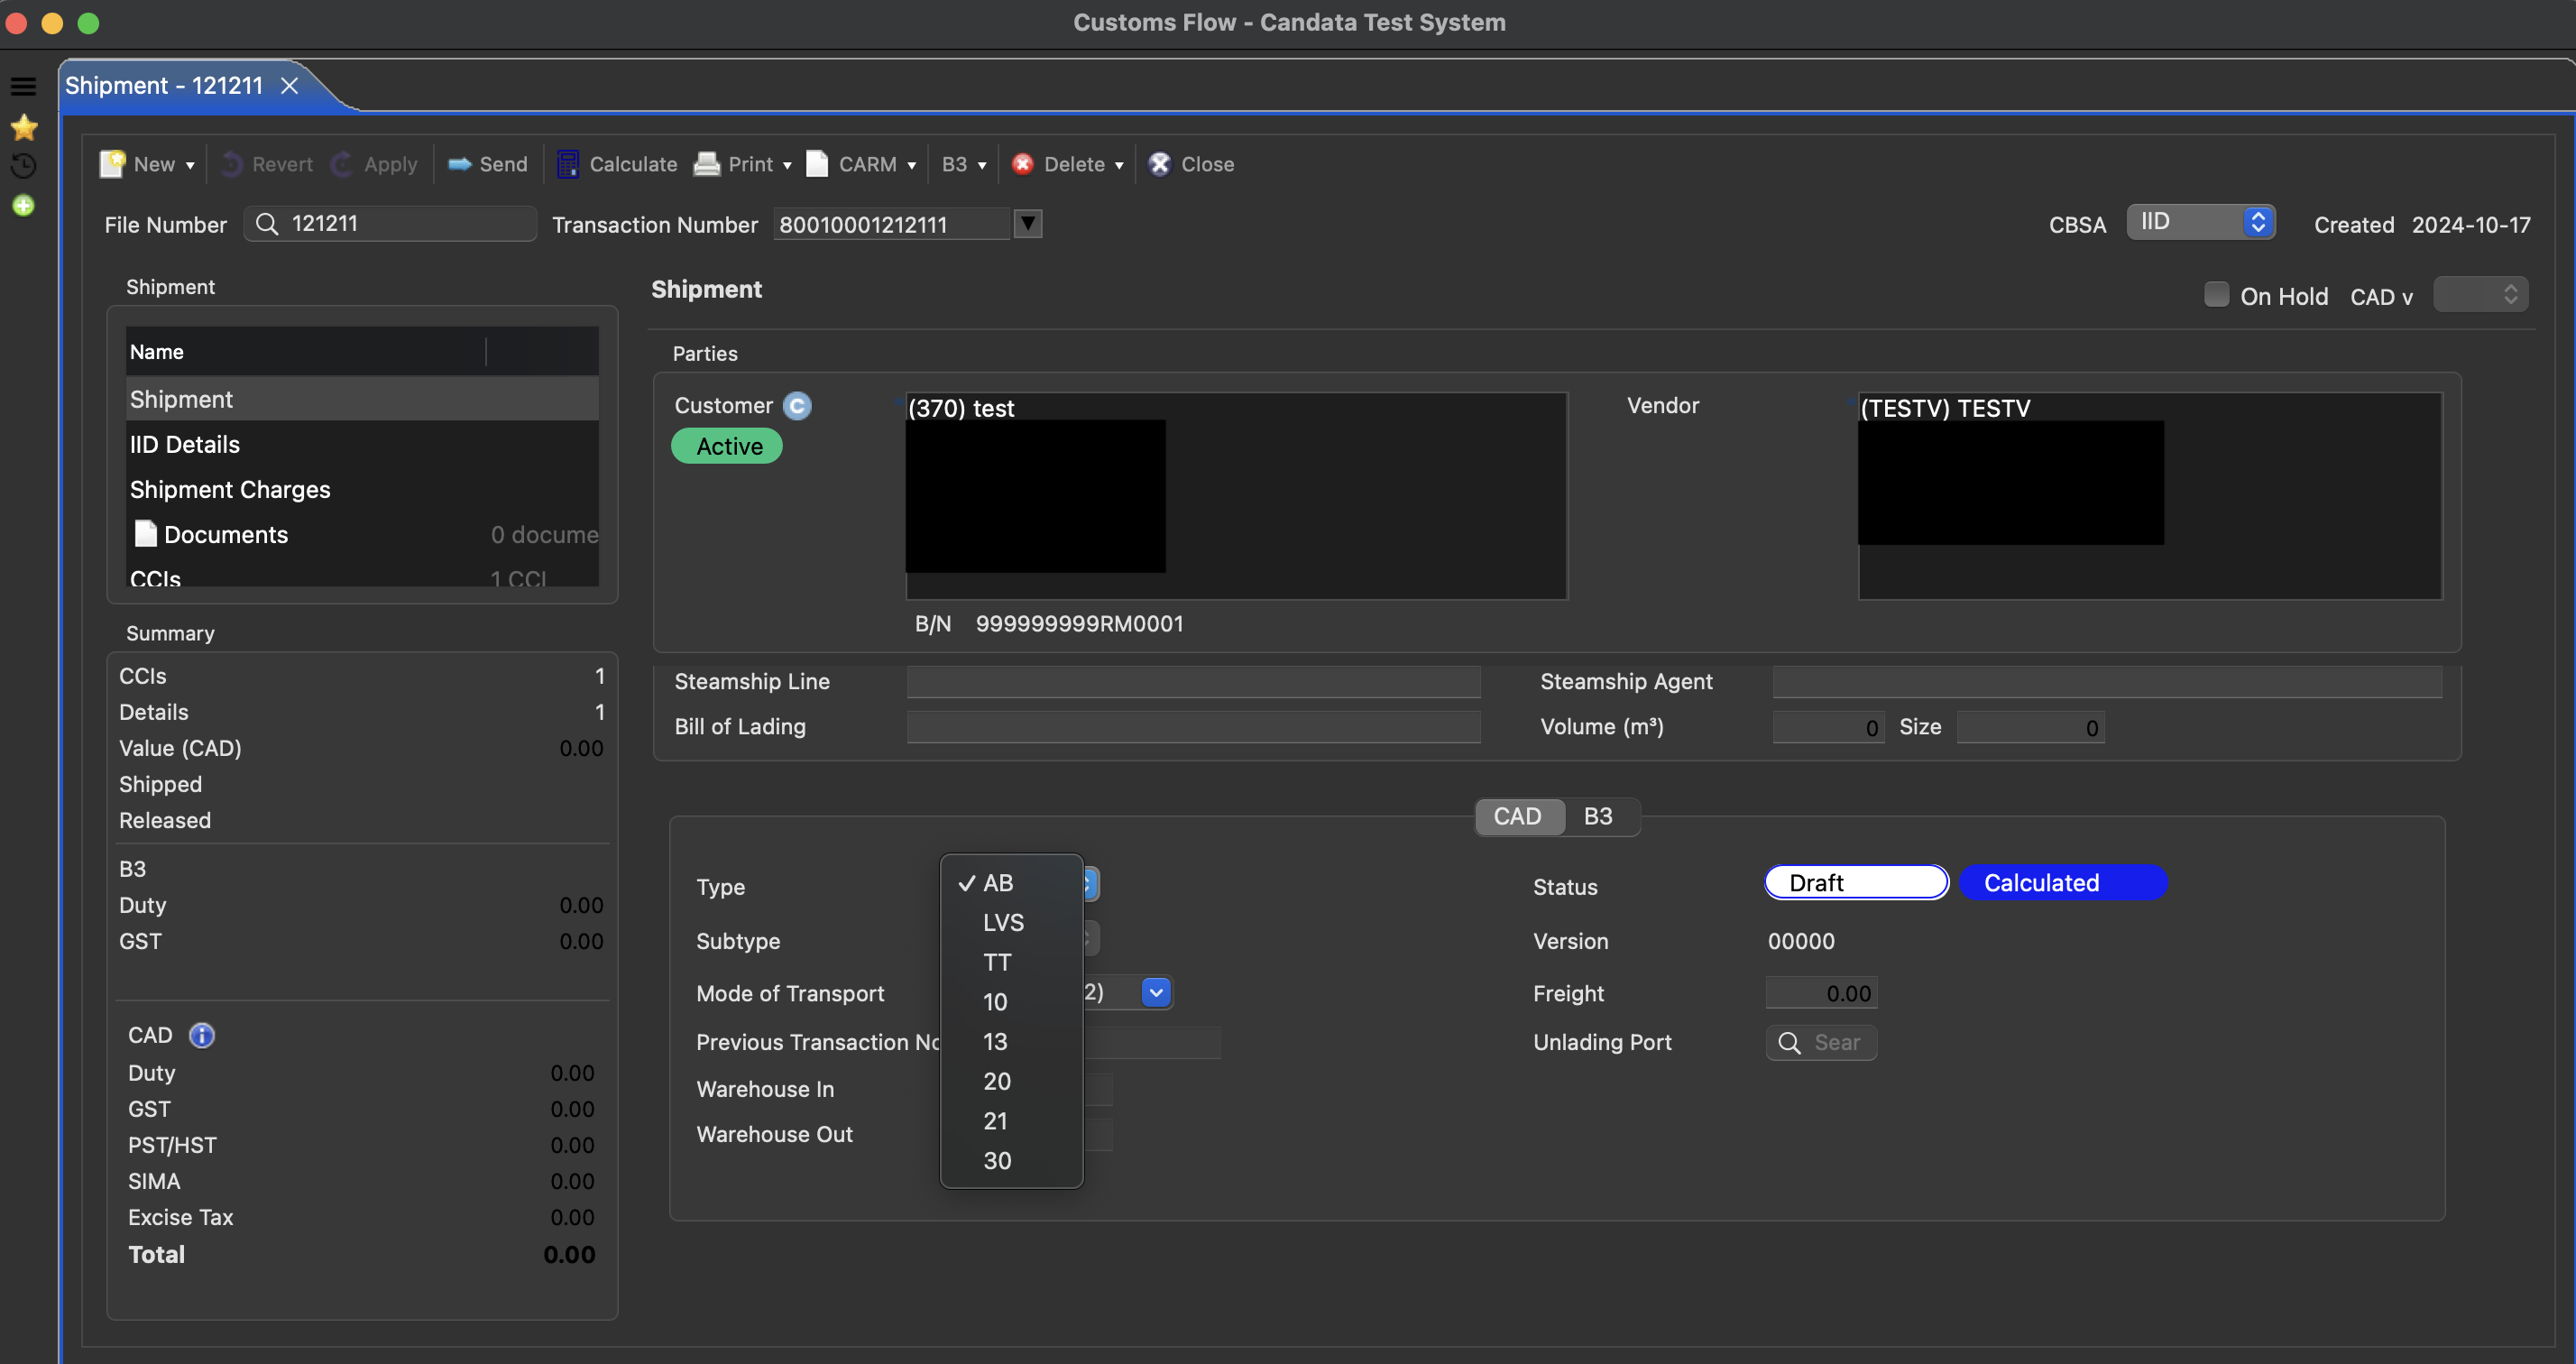
Task: Click the green Active status badge
Action: point(727,446)
